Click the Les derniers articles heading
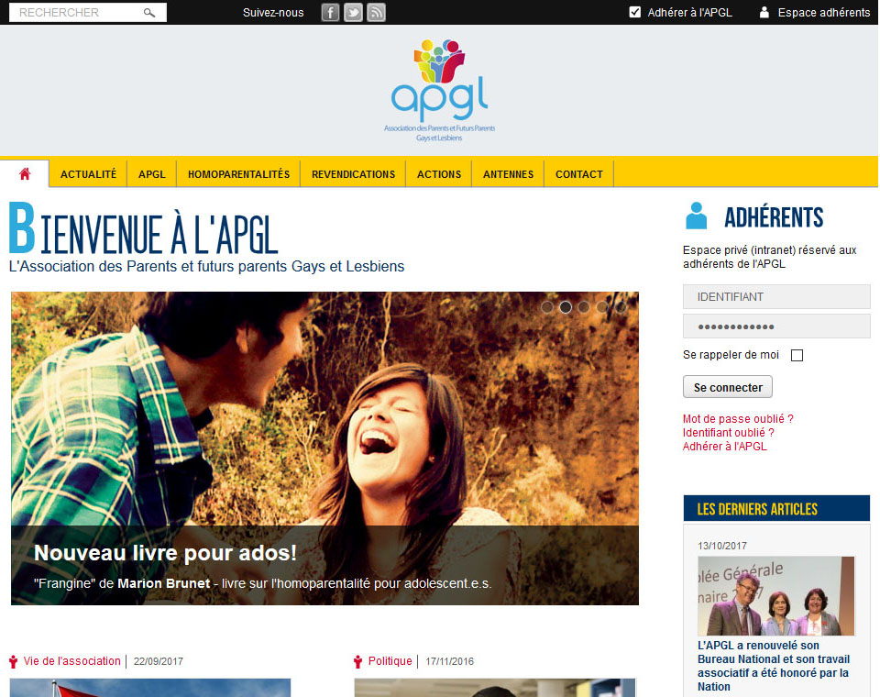Viewport: 880px width, 697px height. (x=757, y=509)
